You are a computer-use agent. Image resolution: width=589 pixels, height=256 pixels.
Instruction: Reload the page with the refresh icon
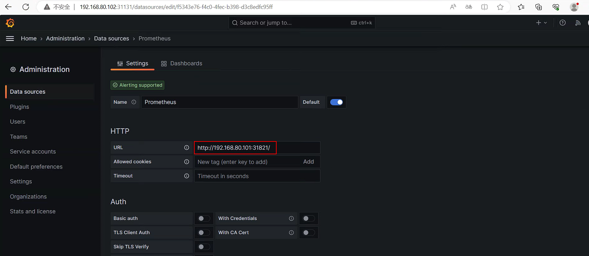pos(26,7)
